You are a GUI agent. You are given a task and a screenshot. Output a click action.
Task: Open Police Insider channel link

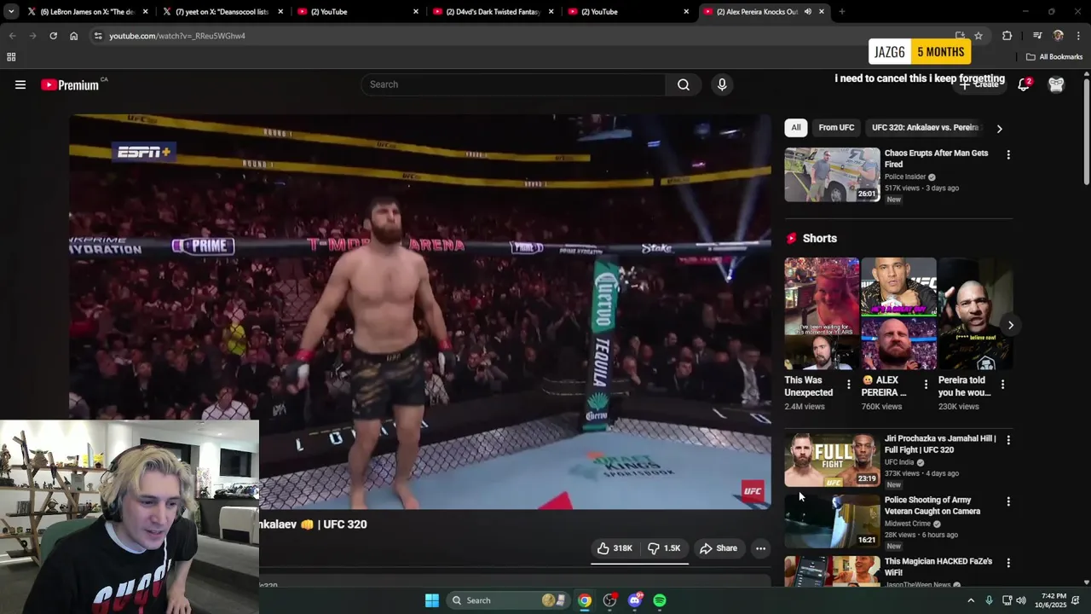(905, 177)
